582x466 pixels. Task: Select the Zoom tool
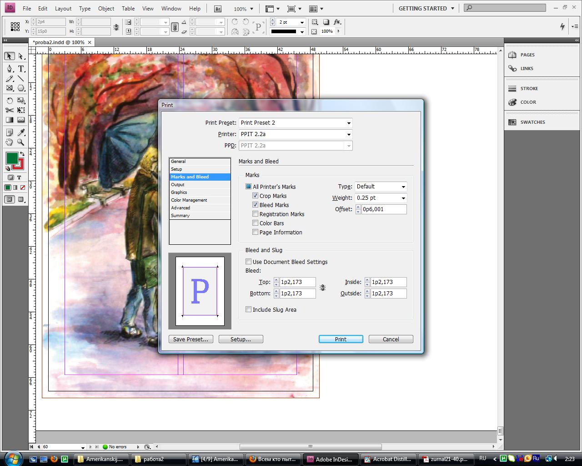click(x=21, y=142)
